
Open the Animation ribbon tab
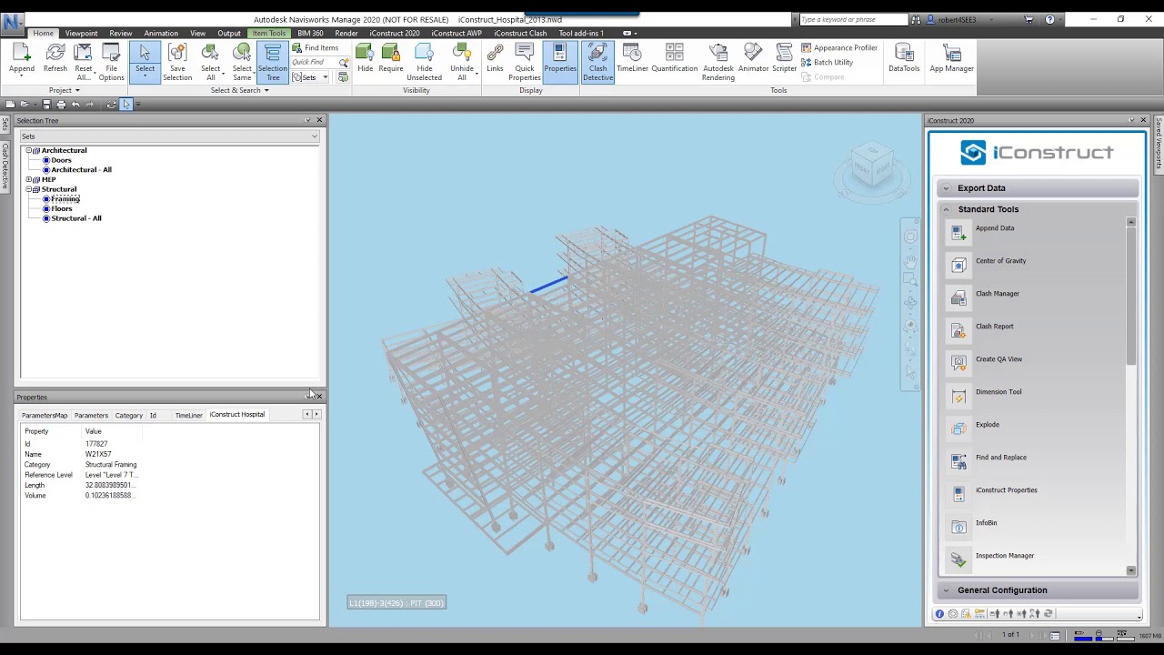[161, 34]
